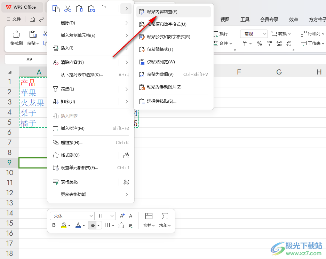Select column G header
326x259 pixels.
(x=279, y=72)
